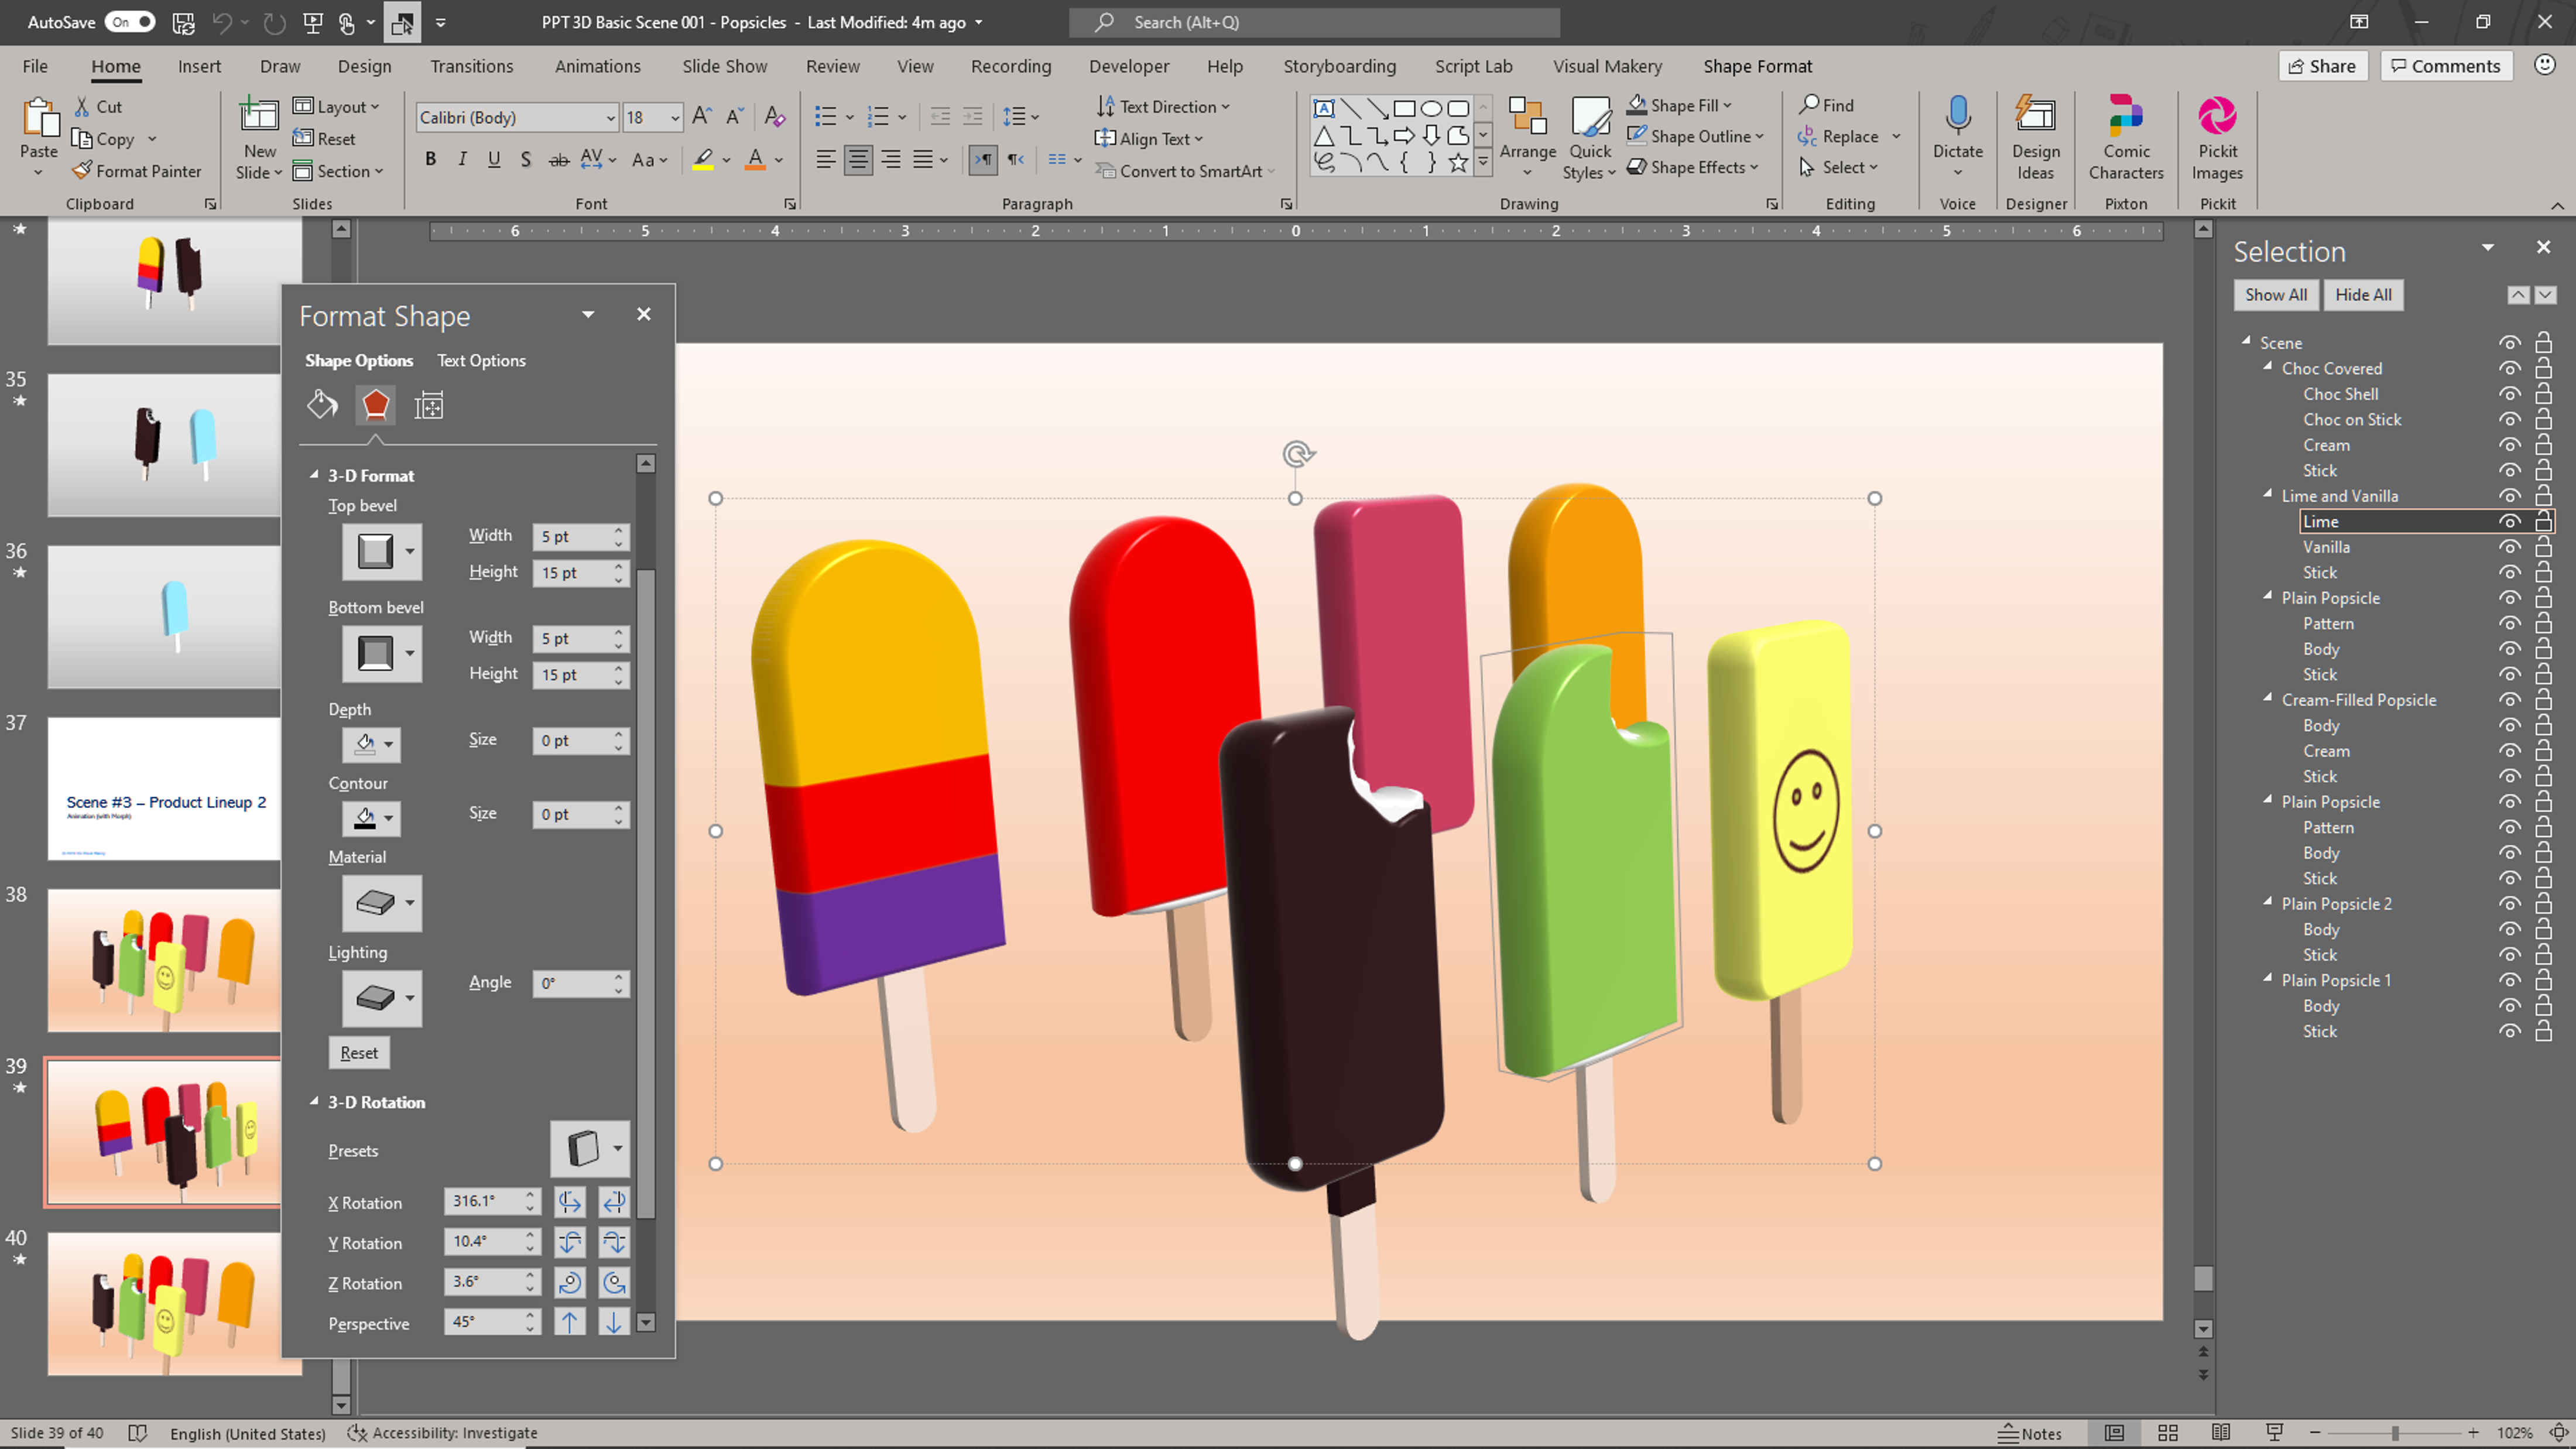The height and width of the screenshot is (1449, 2576).
Task: Open the Top bevel preset dropdown
Action: pyautogui.click(x=409, y=551)
